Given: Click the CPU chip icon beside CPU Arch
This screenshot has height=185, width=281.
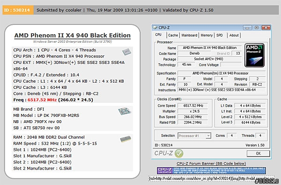Looking at the screenshot, I should 126,52.
